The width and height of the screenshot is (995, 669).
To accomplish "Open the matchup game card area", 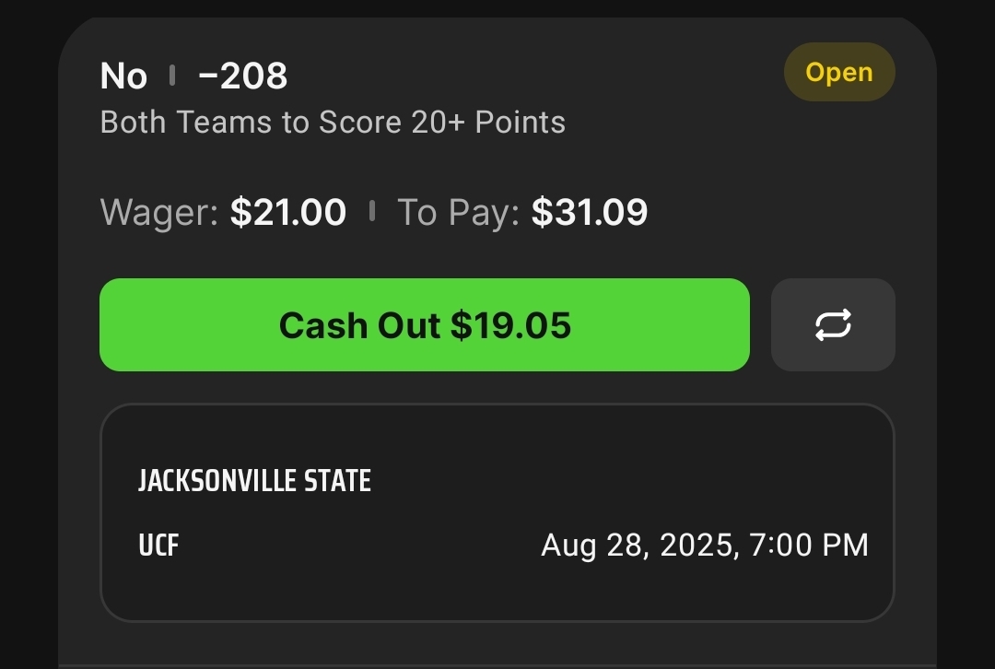I will click(497, 513).
